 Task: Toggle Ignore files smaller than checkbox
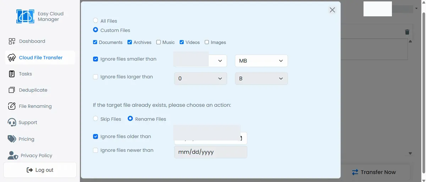click(x=95, y=59)
